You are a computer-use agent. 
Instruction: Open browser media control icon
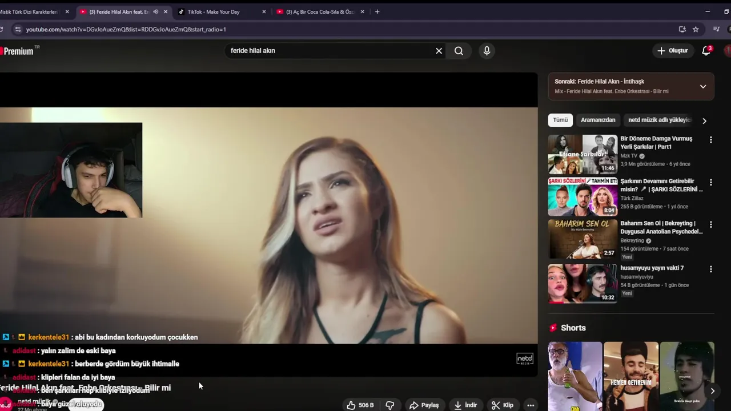(x=717, y=29)
